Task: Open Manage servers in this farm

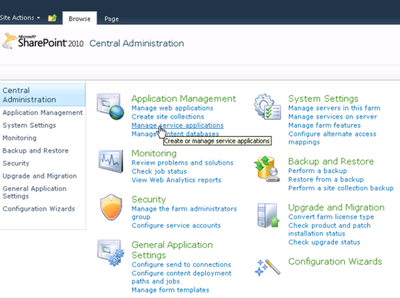Action: click(334, 108)
